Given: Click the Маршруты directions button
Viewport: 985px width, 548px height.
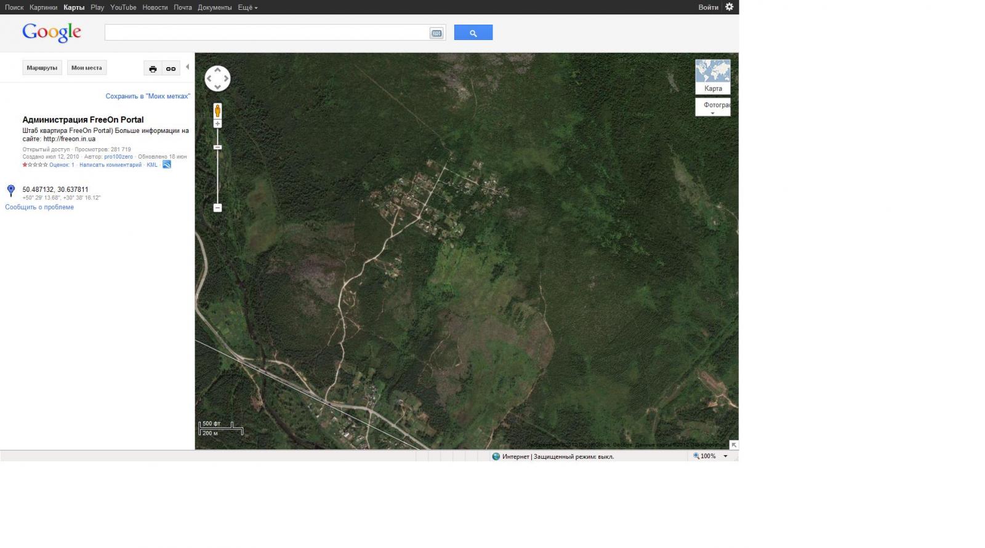Looking at the screenshot, I should tap(42, 68).
